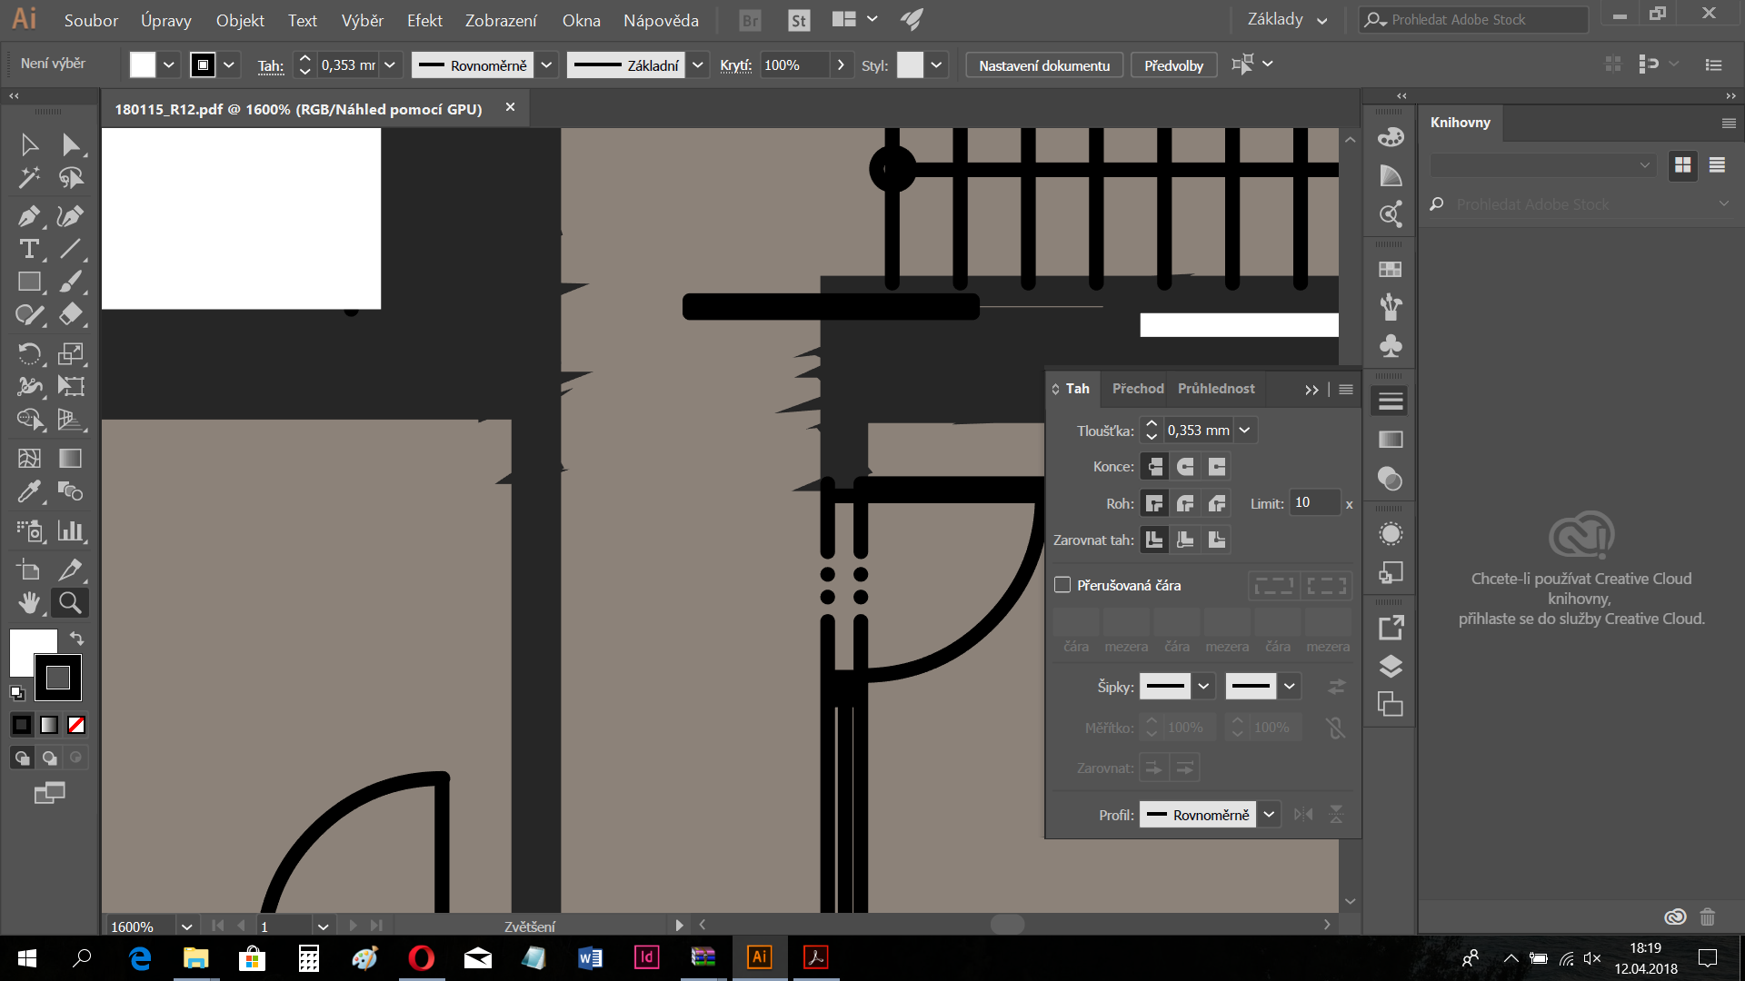Select the Type tool
The image size is (1745, 981).
[x=29, y=249]
